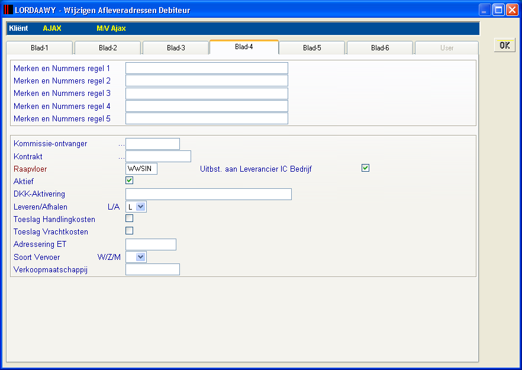Screen dimensions: 522x370
Task: Focus Merken en Nummers regel 3 field
Action: (x=207, y=94)
